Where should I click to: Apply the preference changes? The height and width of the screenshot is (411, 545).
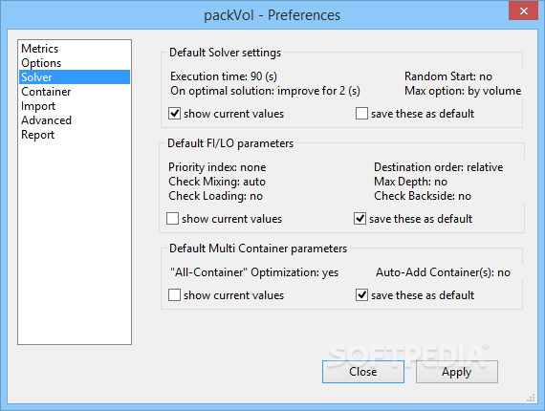click(457, 372)
